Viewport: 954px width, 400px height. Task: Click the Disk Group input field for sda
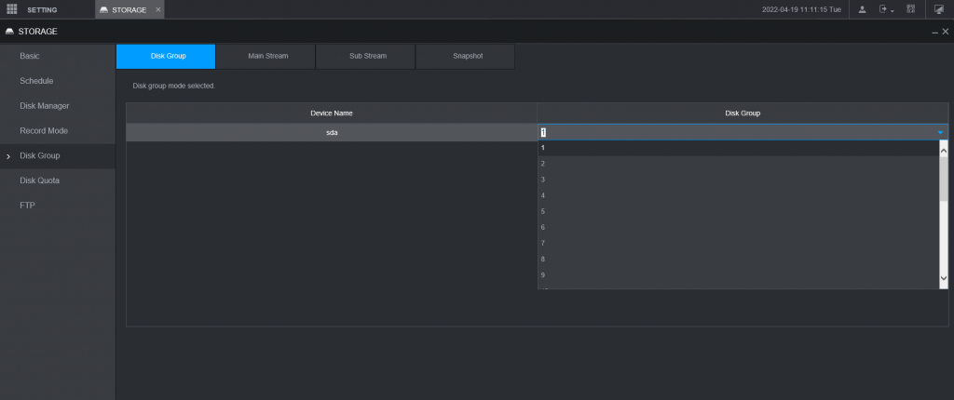click(736, 132)
